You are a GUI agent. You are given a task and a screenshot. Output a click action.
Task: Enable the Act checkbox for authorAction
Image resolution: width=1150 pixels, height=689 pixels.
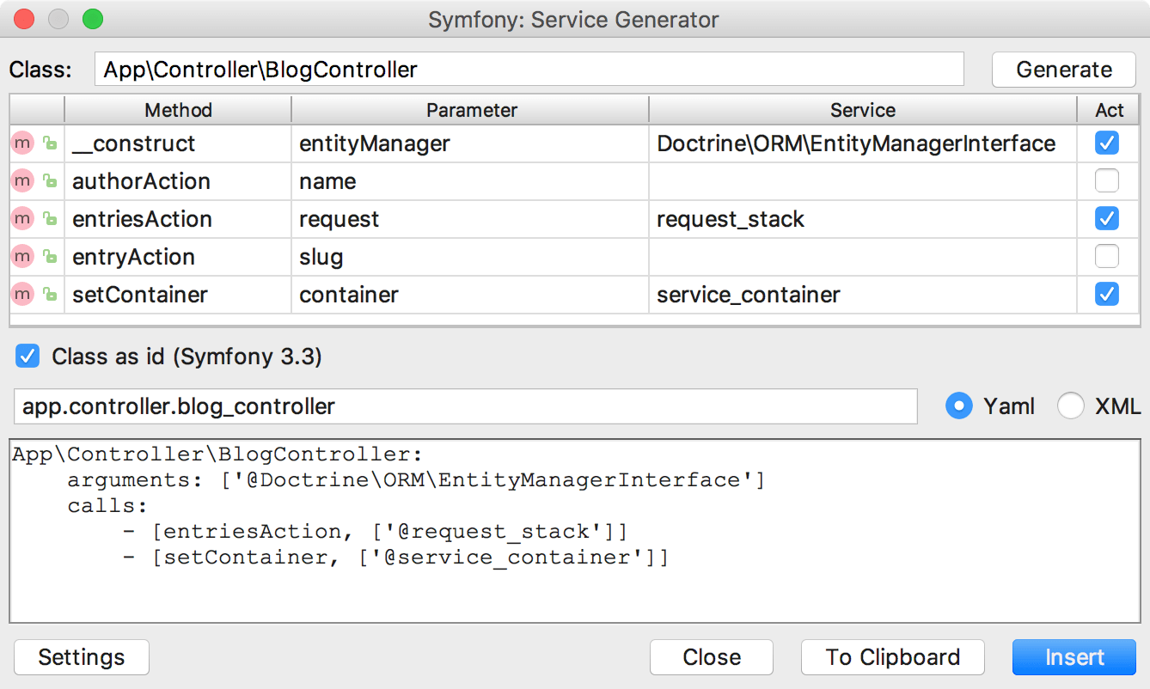point(1107,180)
